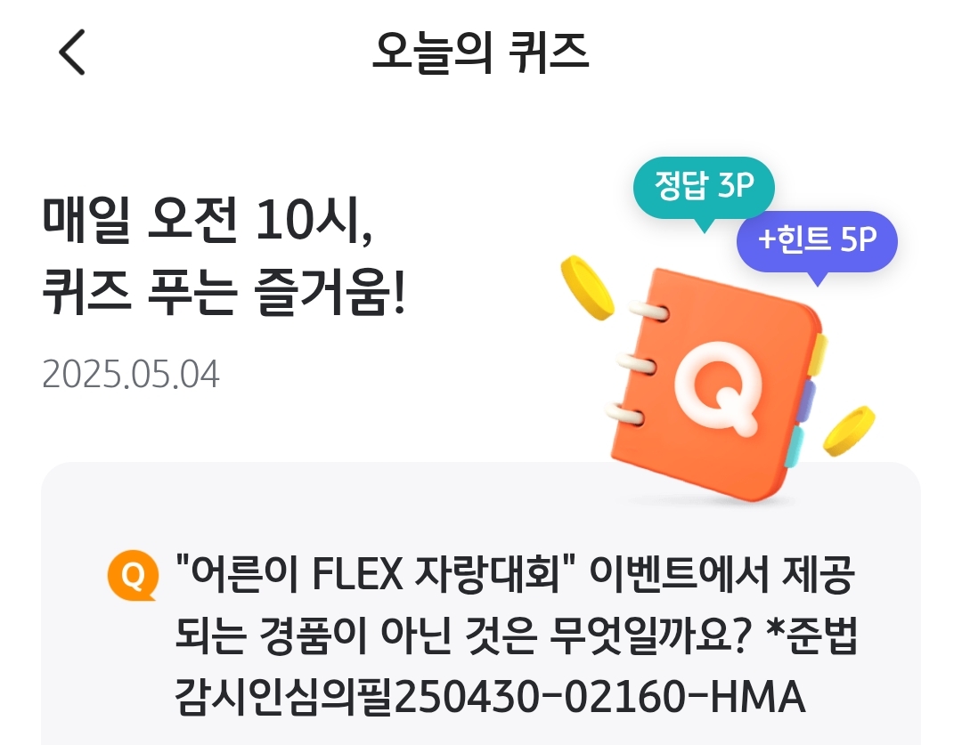Screen dimensions: 962x745
Task: Tap the 퀴즈 푸는 즐거움! heading line
Action: (224, 291)
